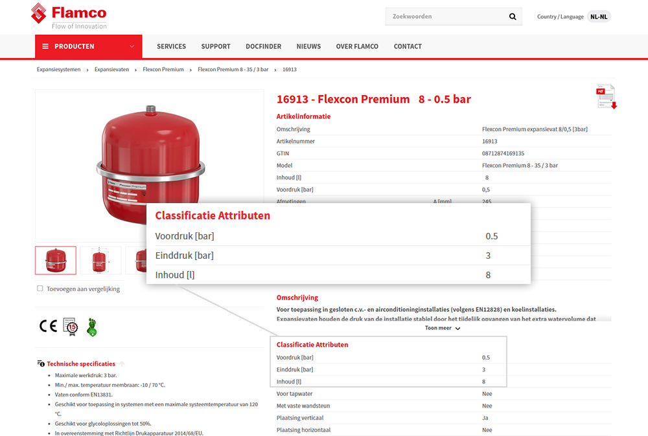Click the green CO2 footprint icon
Viewport: 648px width, 436px height.
pos(92,327)
